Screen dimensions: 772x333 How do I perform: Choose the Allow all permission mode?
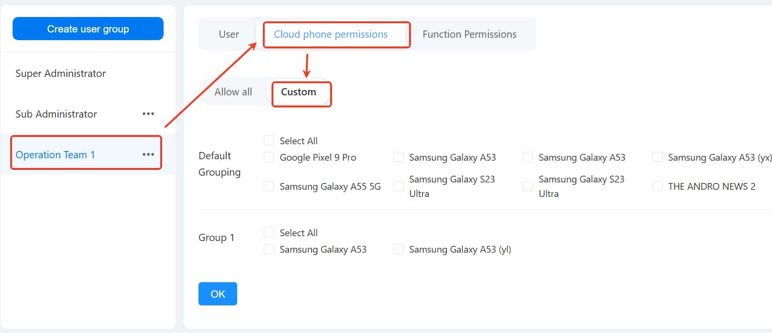click(233, 92)
